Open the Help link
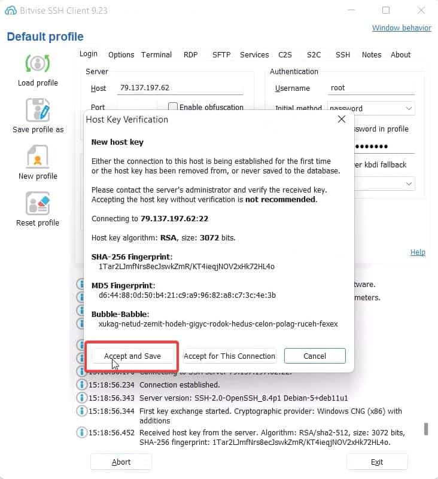This screenshot has height=479, width=438. [418, 252]
